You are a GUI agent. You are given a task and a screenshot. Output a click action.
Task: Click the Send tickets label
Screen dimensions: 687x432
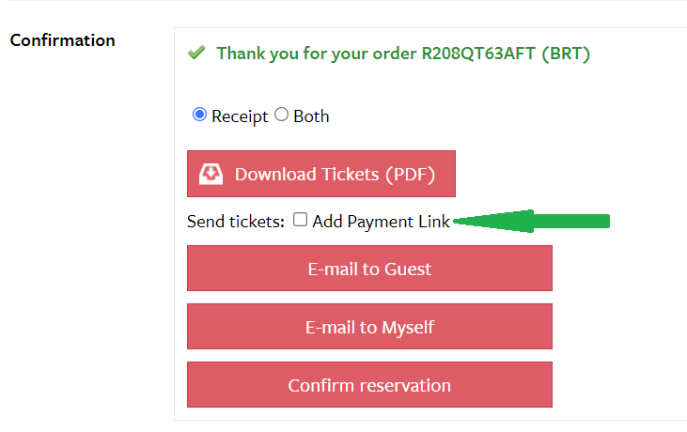click(236, 222)
